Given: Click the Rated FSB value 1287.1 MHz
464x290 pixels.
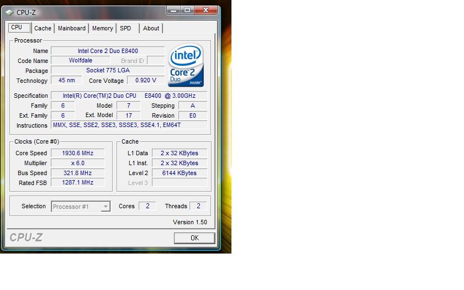Looking at the screenshot, I should (77, 183).
